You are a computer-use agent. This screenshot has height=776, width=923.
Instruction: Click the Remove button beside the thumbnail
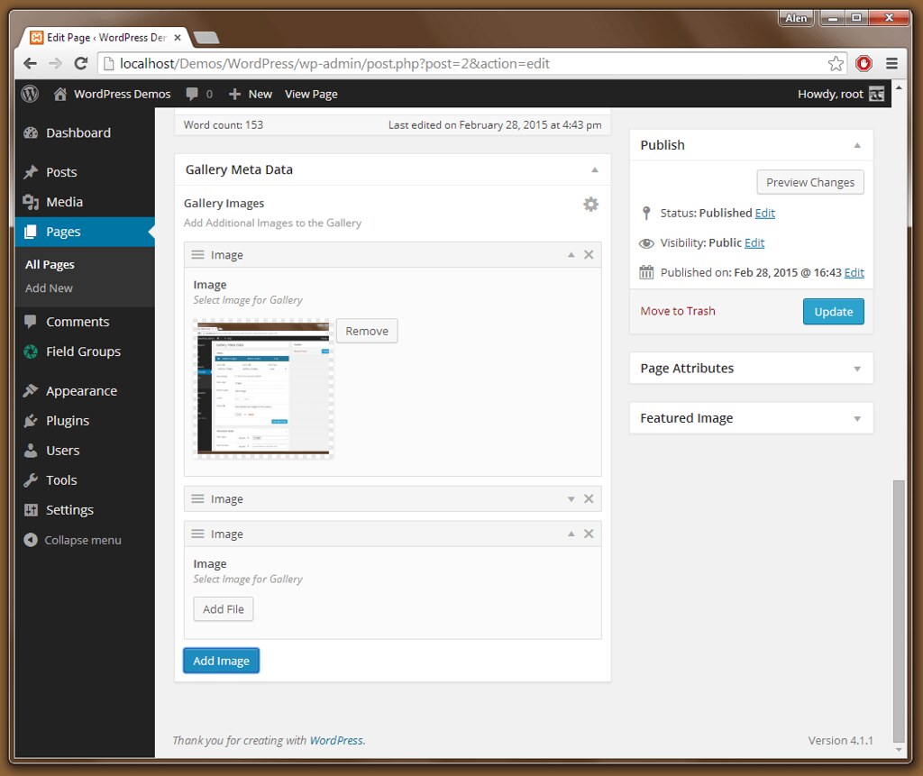click(x=367, y=331)
